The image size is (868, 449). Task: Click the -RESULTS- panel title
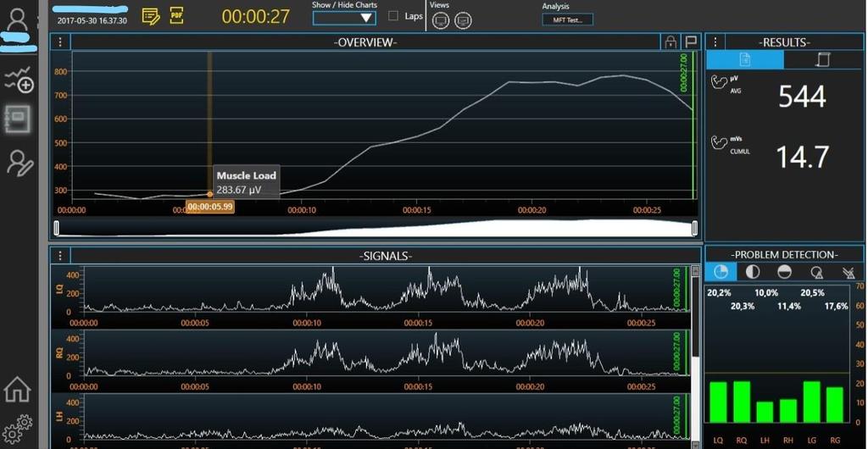784,42
